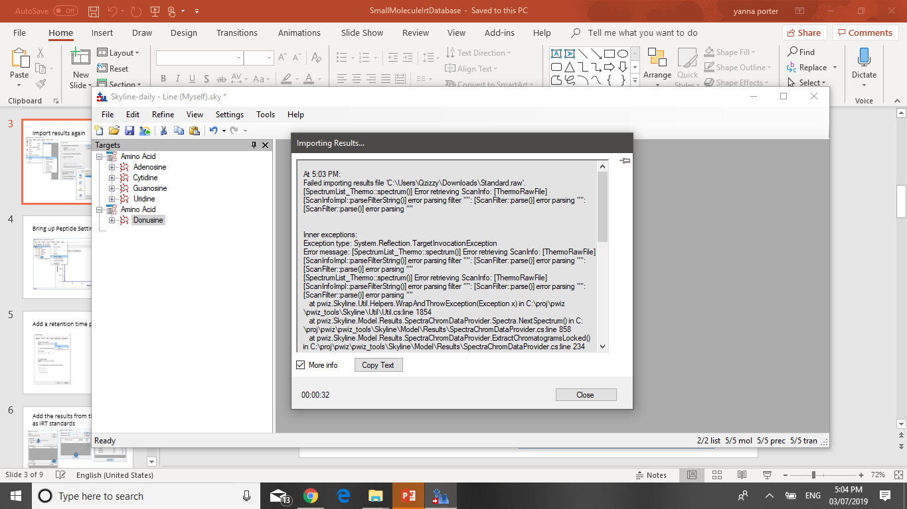Open the Settings menu in Skyline
This screenshot has height=509, width=907.
tap(229, 115)
